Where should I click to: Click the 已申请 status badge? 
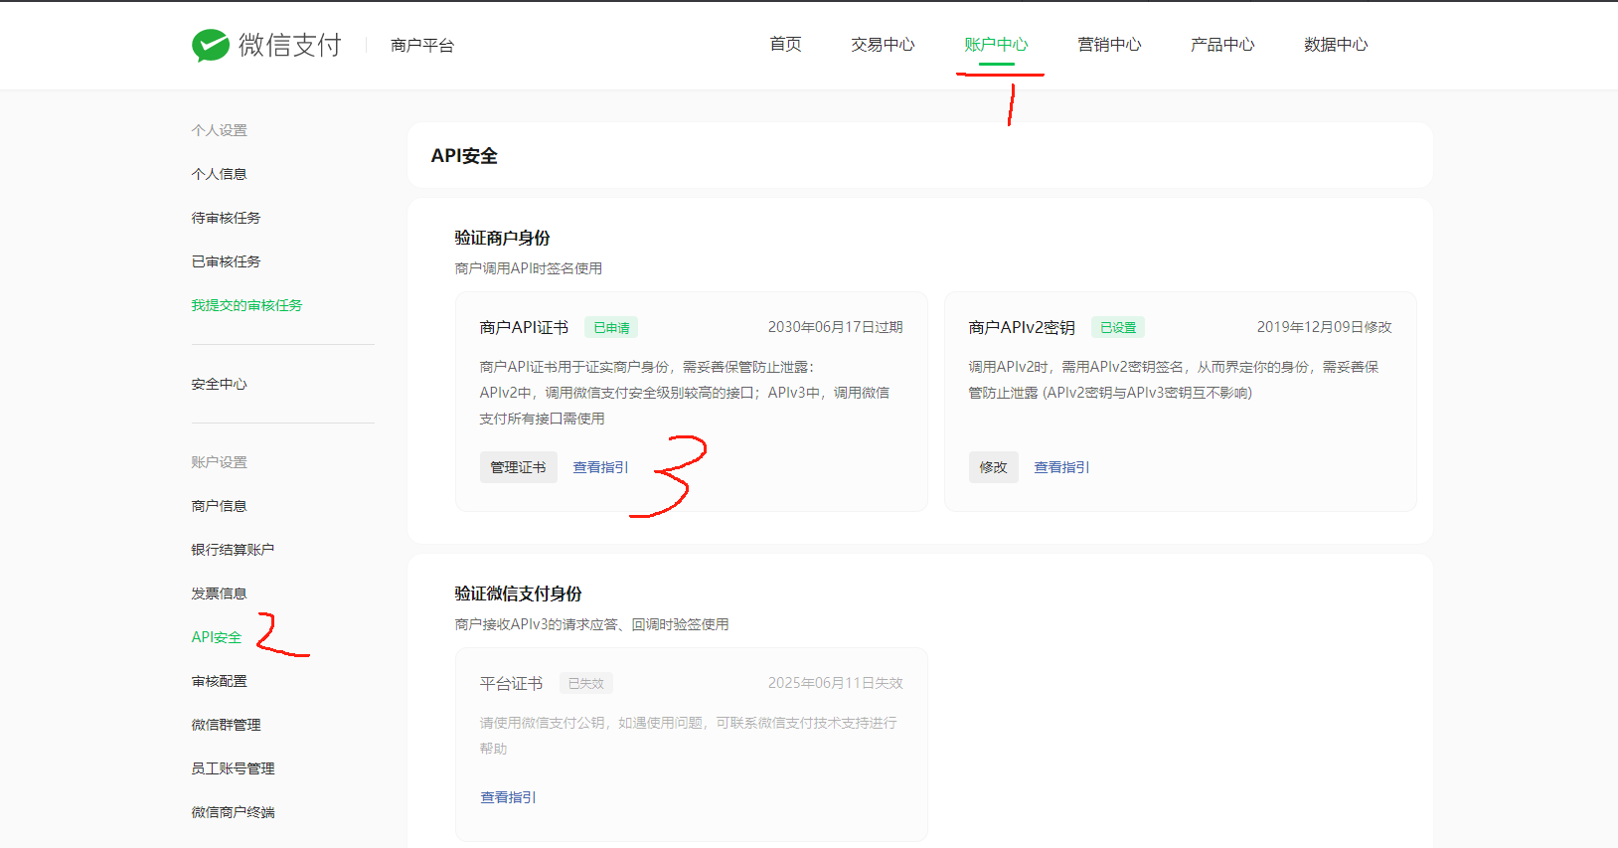coord(611,327)
